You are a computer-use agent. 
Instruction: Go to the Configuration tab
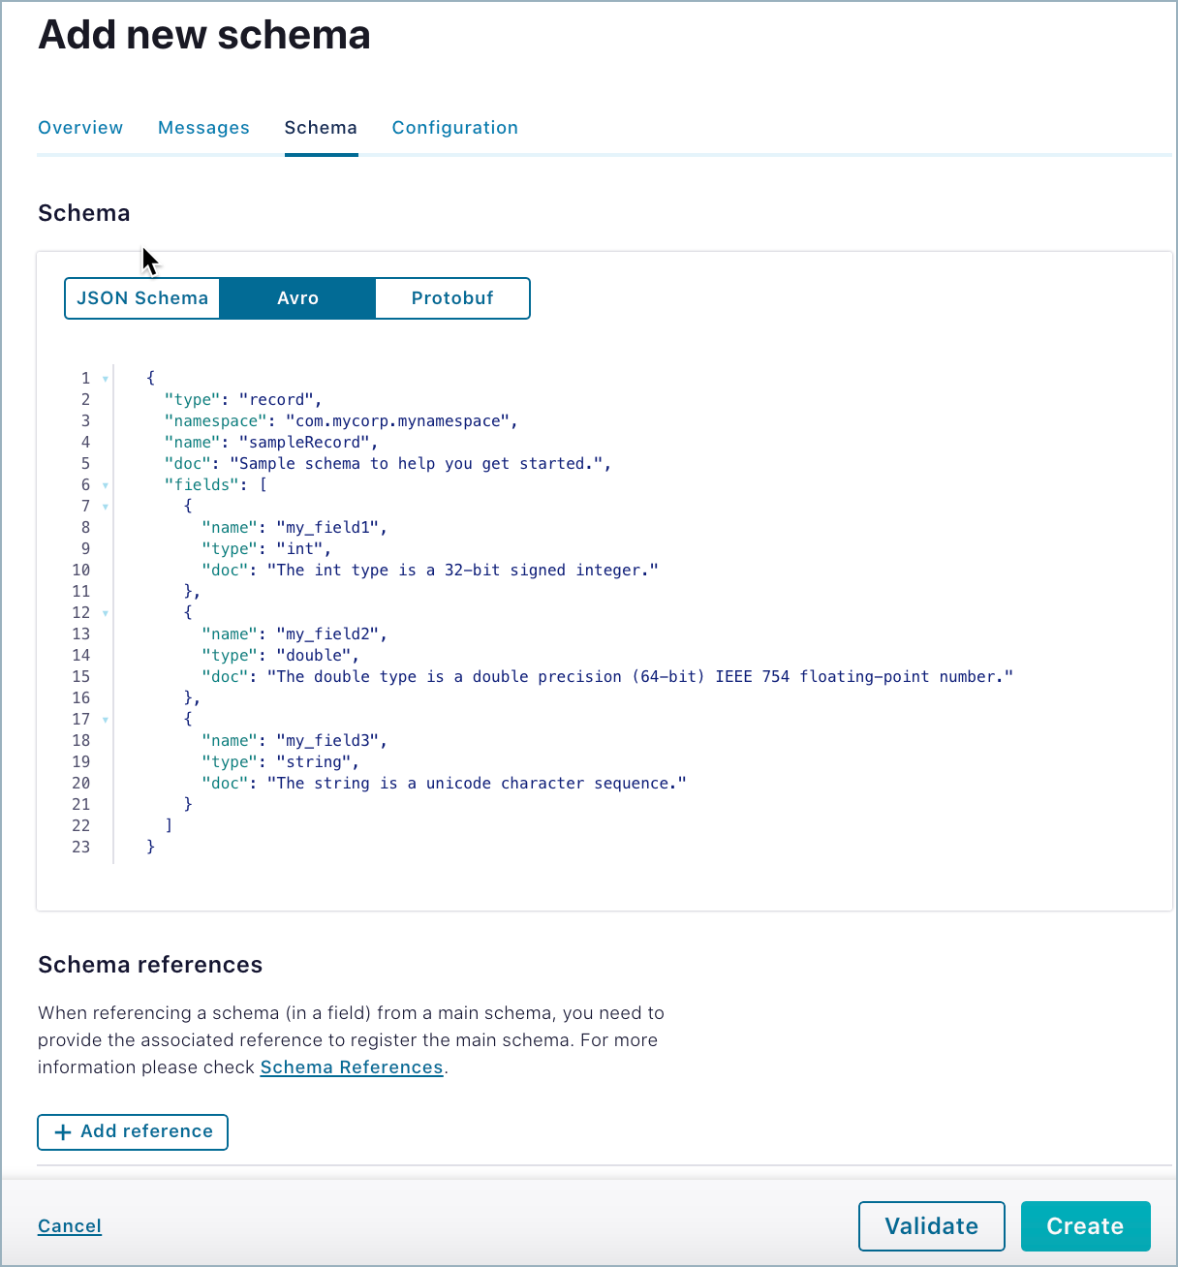[454, 128]
